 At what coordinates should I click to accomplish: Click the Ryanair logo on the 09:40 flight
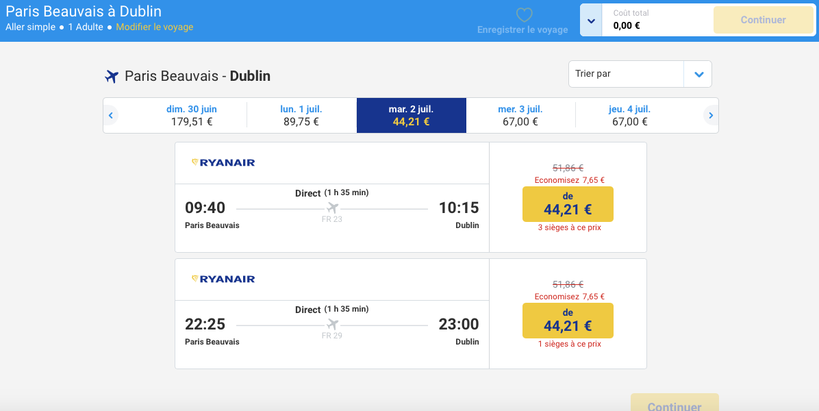[x=223, y=162]
